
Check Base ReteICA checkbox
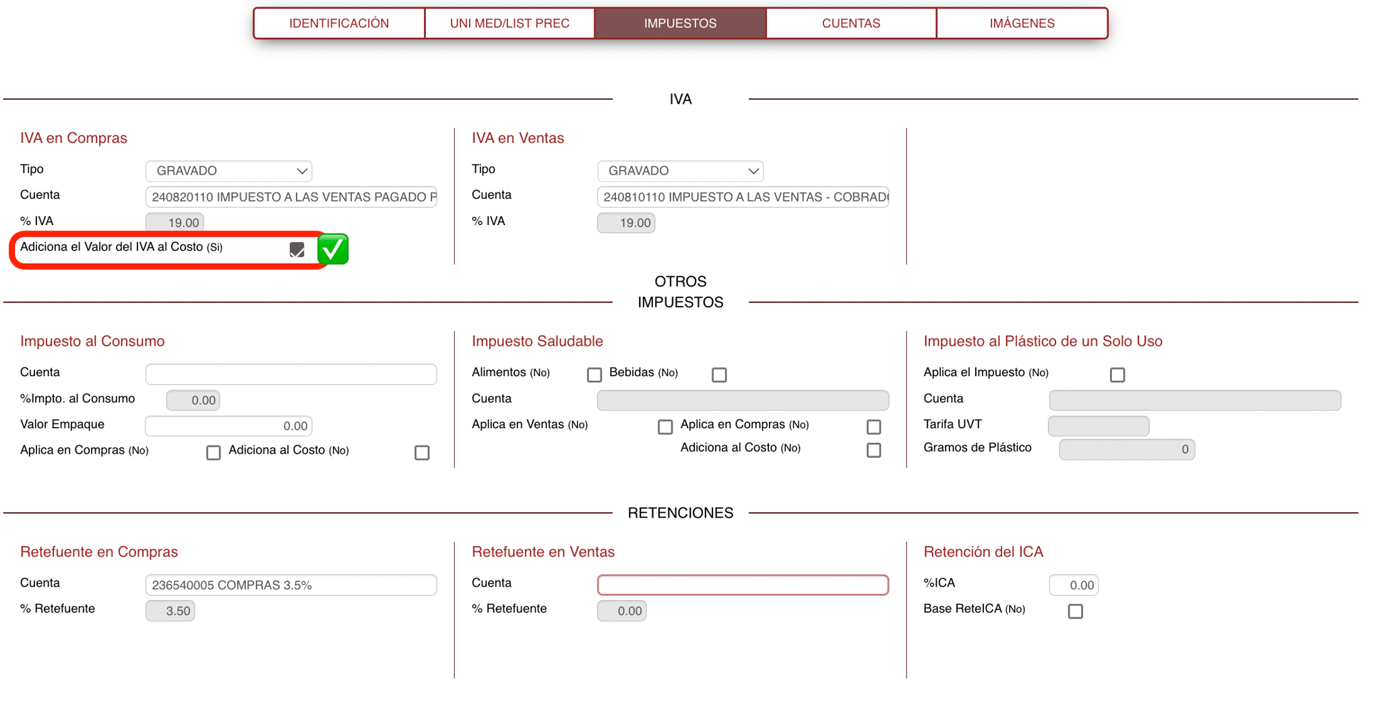click(x=1075, y=611)
